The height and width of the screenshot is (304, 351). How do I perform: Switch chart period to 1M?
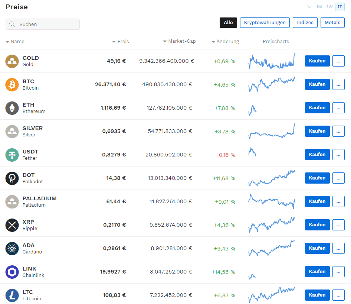point(319,7)
